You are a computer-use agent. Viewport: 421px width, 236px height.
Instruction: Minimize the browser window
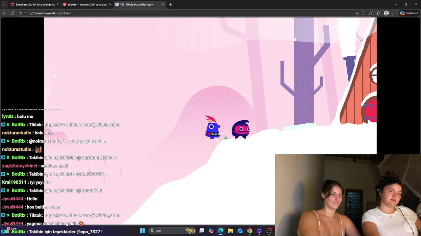[x=396, y=5]
